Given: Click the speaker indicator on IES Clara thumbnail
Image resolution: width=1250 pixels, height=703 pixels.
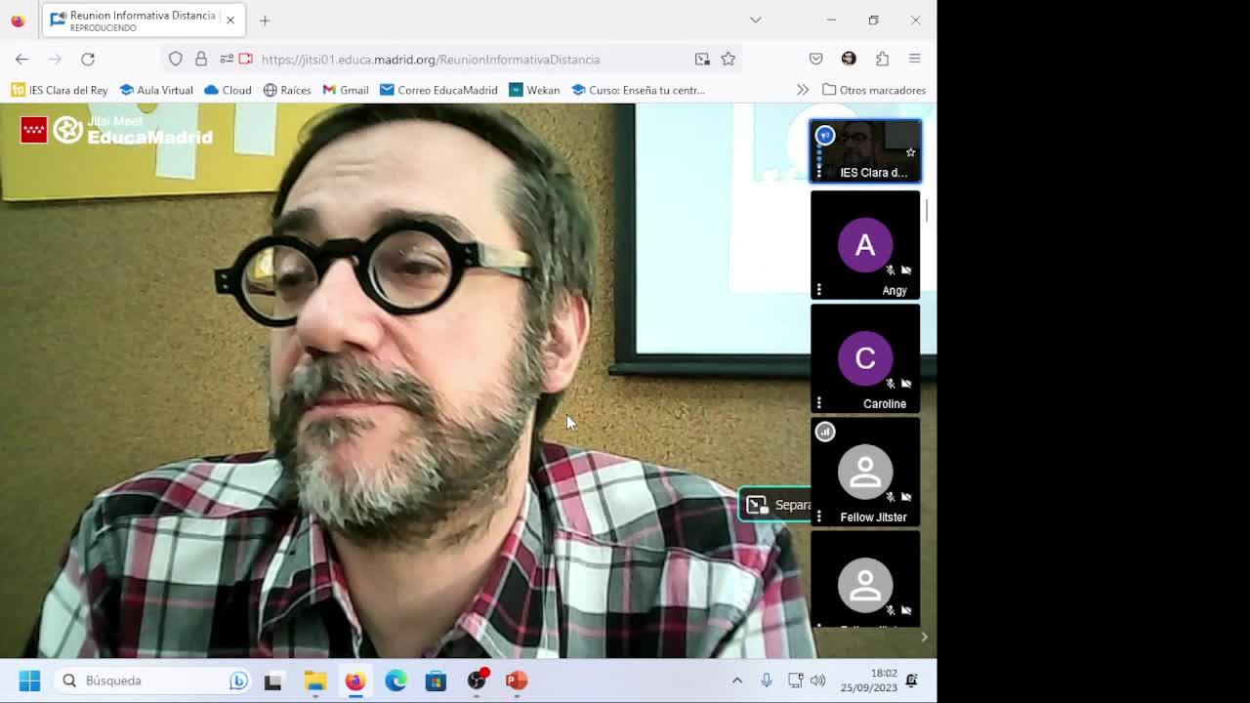Looking at the screenshot, I should tap(825, 136).
